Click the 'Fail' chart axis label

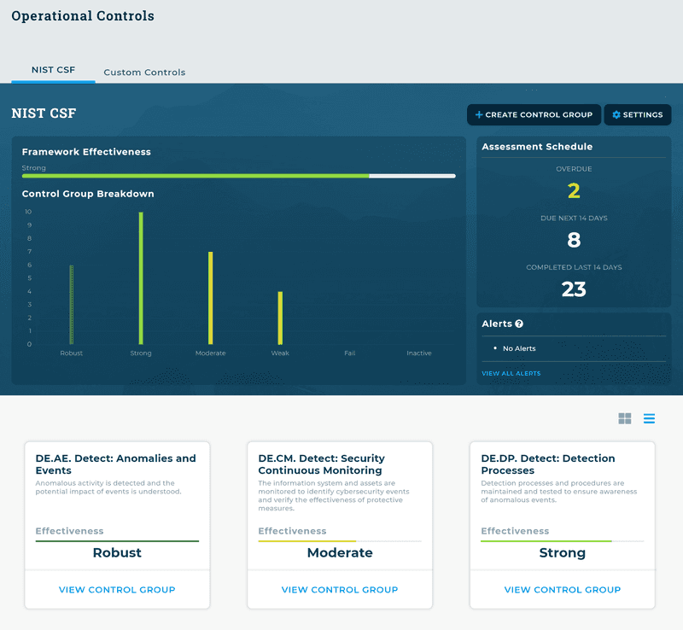pos(350,353)
